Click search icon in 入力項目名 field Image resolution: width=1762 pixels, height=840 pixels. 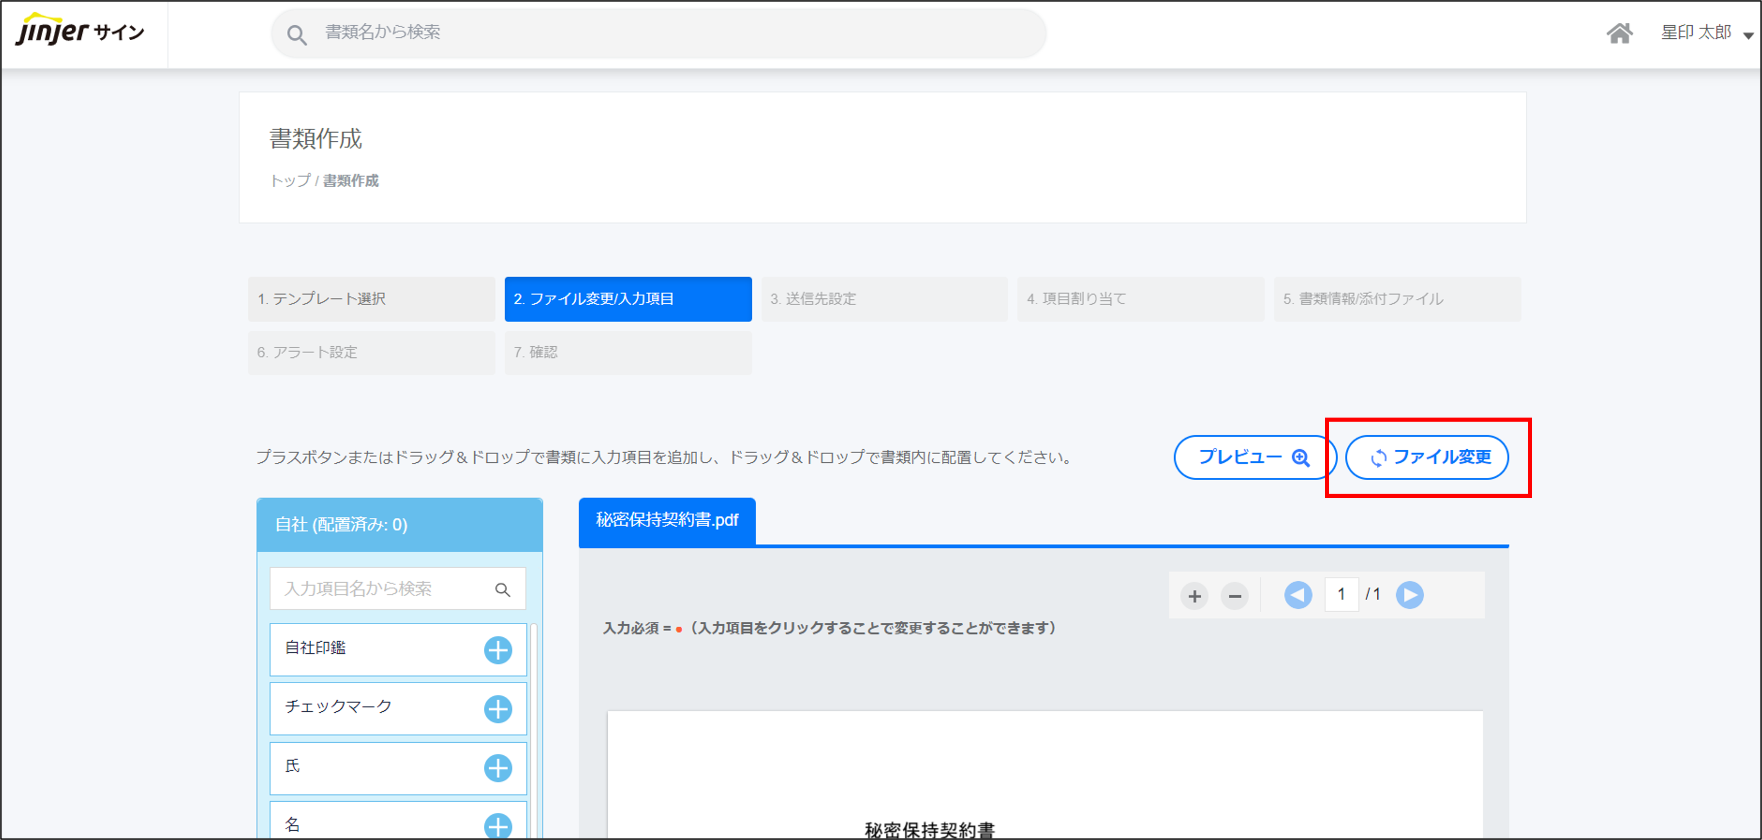(x=503, y=589)
